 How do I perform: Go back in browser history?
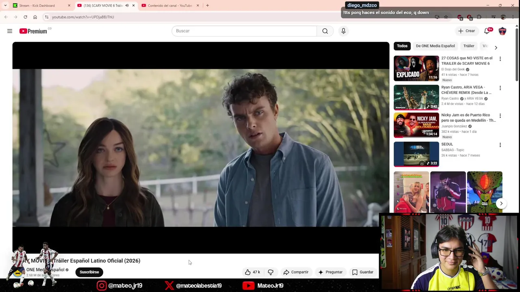(x=6, y=17)
